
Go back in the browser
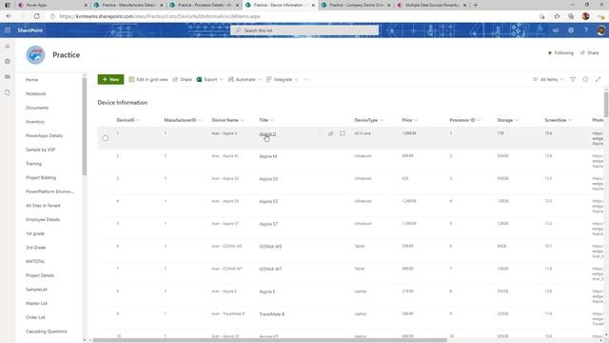[9, 16]
